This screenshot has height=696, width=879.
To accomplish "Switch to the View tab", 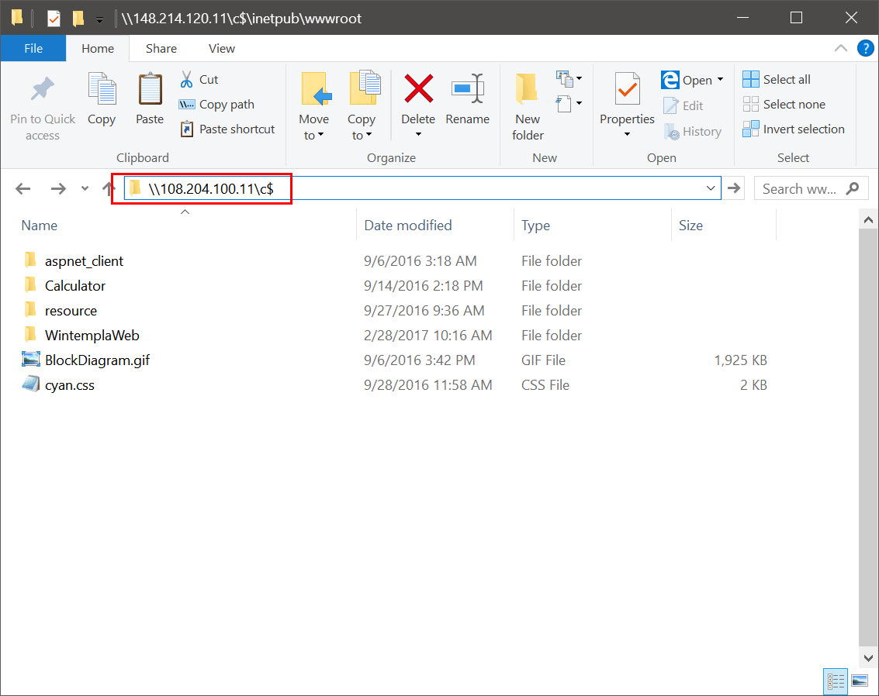I will (x=221, y=49).
